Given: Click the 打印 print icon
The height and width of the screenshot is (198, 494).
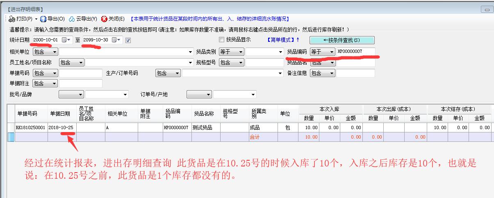Looking at the screenshot, I should point(11,19).
